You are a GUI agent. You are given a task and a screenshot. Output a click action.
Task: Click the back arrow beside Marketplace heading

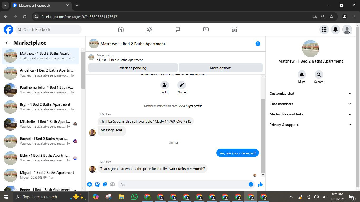coord(8,43)
